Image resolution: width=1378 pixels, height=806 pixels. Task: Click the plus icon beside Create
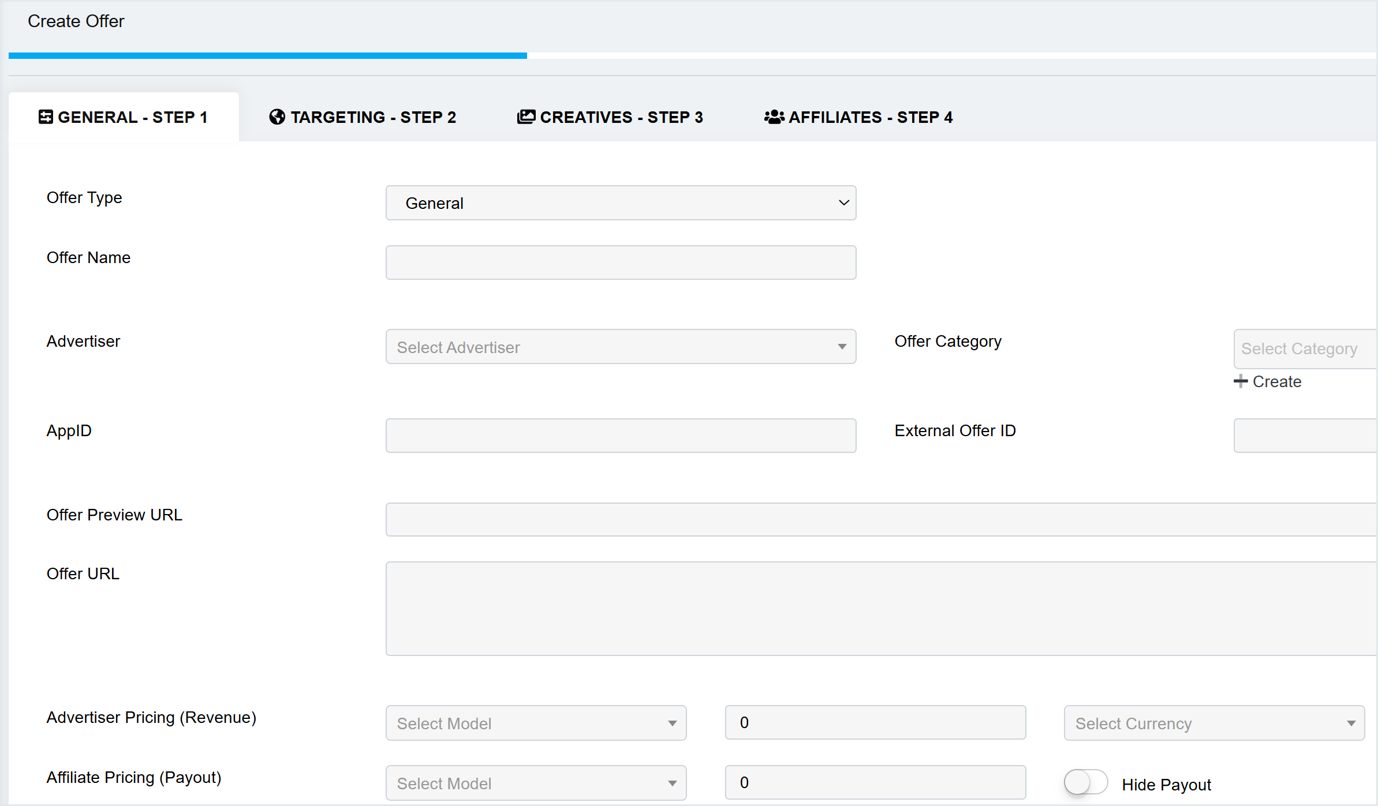[x=1241, y=381]
